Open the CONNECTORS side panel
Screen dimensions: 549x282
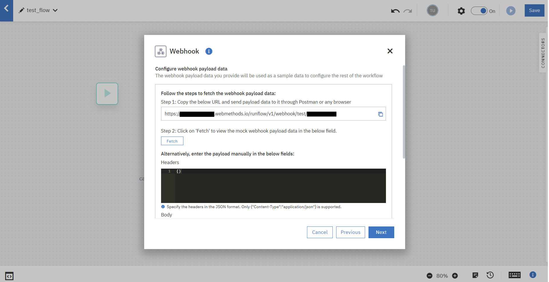[543, 53]
